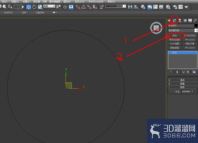Viewport: 198px width, 143px height.
Task: Open object color swatch
Action: pos(196,25)
